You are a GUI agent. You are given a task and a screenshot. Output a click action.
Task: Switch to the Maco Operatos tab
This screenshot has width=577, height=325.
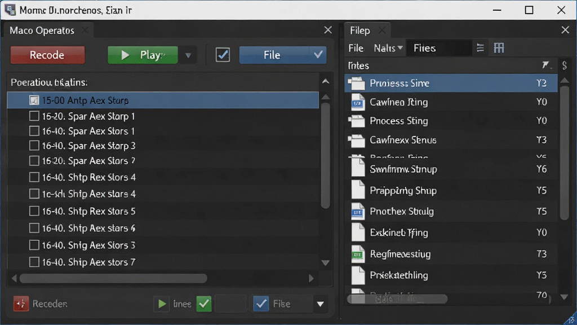tap(42, 30)
